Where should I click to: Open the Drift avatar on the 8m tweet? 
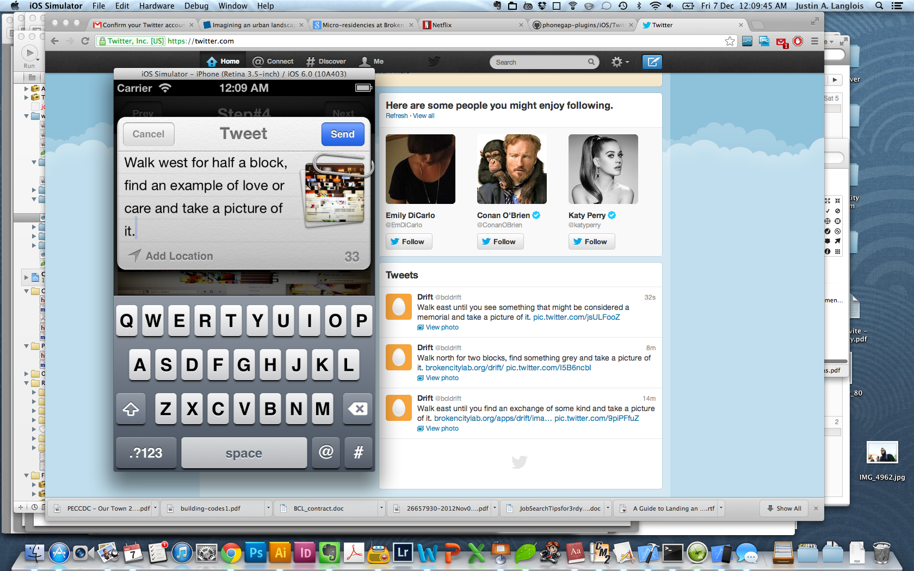click(398, 357)
